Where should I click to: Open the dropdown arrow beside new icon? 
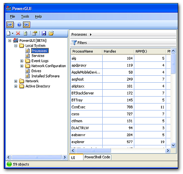pyautogui.click(x=13, y=33)
